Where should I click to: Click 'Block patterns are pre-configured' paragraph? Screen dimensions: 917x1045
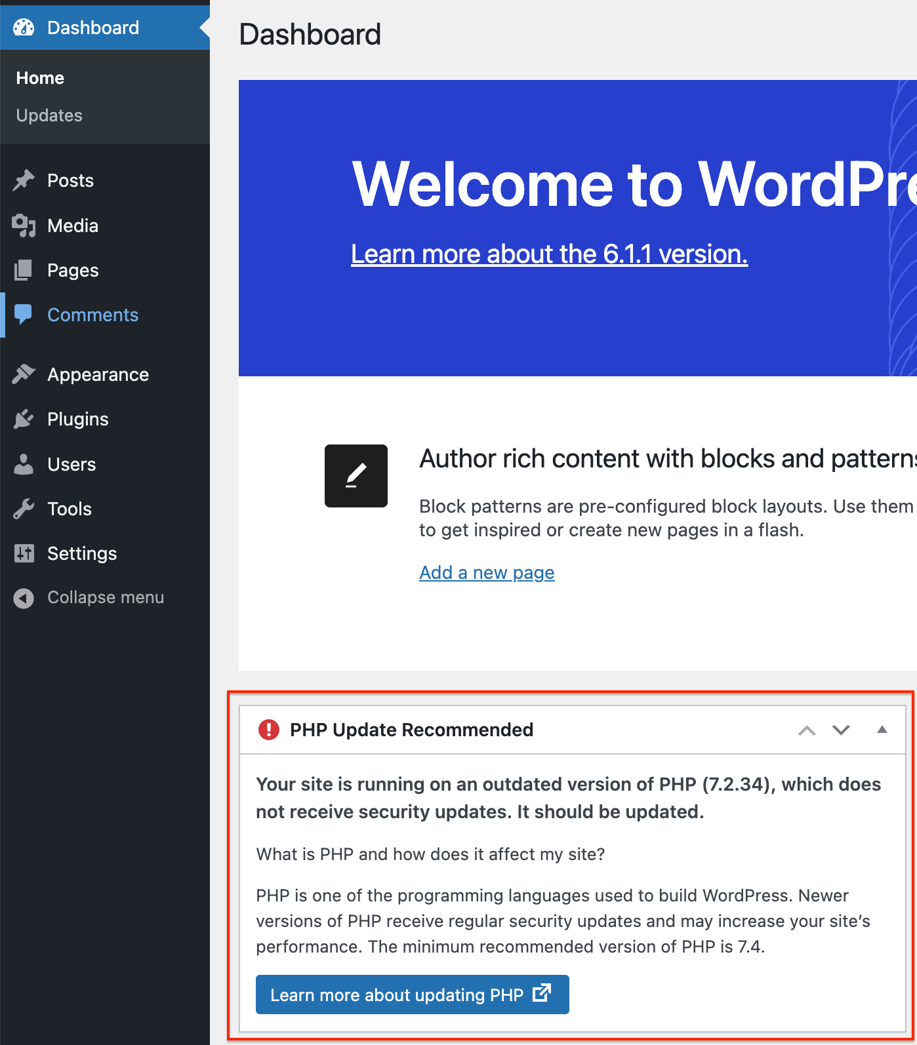(x=666, y=518)
